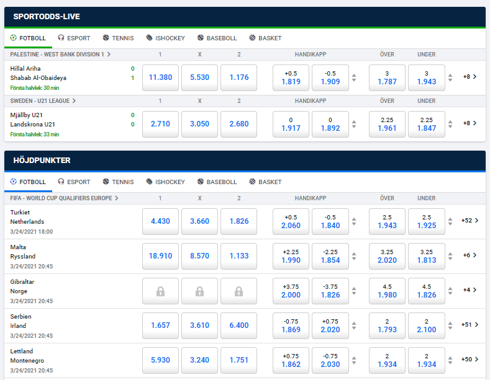Switch to Ishockey tab in Sportodds-Live
490x380 pixels.
coord(165,38)
